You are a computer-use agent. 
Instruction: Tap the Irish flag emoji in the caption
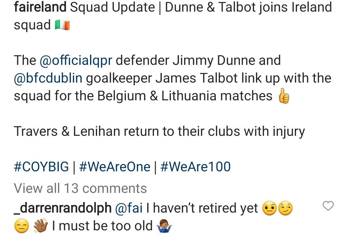tap(62, 25)
